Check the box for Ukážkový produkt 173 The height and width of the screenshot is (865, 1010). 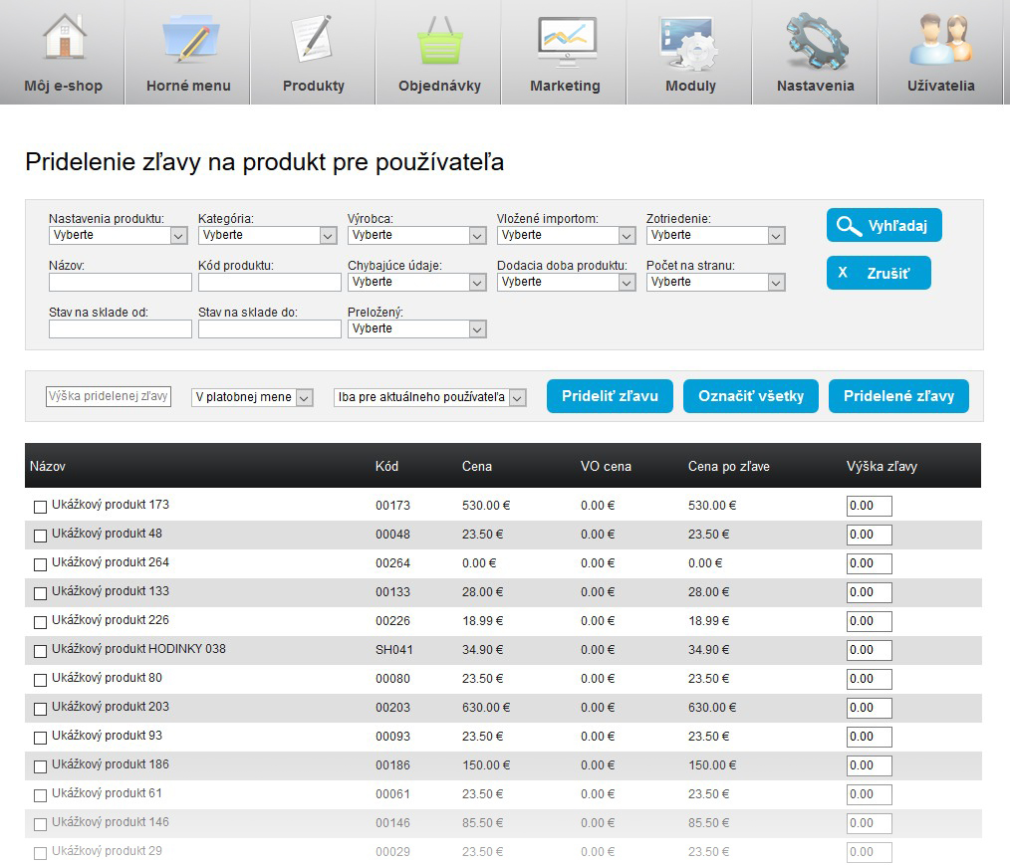pyautogui.click(x=41, y=507)
